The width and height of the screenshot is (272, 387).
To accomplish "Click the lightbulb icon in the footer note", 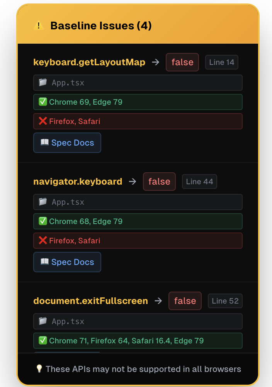I will point(39,369).
